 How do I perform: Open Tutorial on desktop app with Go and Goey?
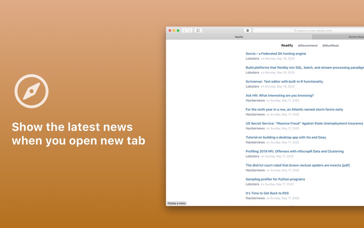pos(286,137)
